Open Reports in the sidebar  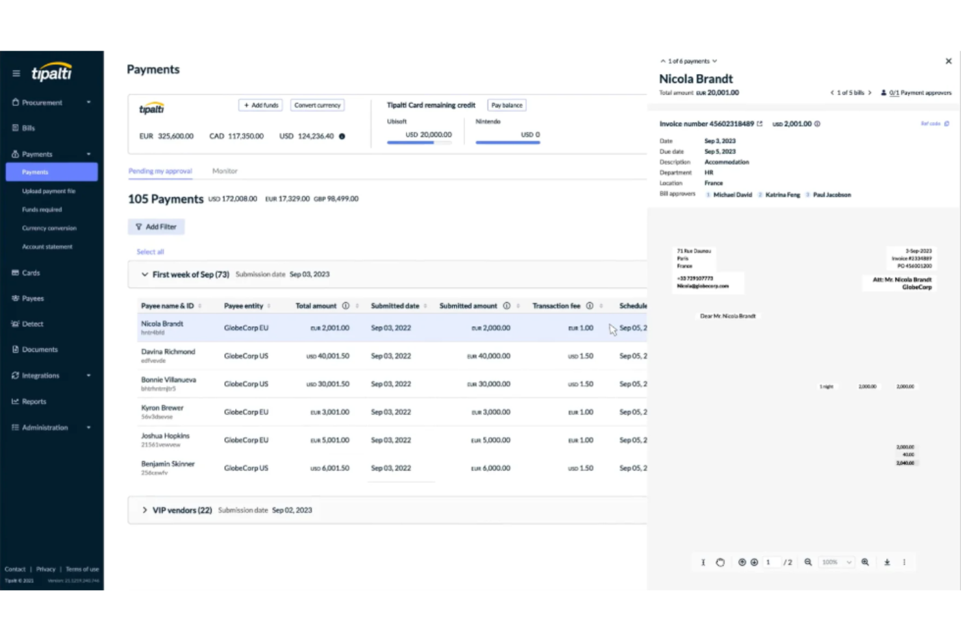coord(34,401)
